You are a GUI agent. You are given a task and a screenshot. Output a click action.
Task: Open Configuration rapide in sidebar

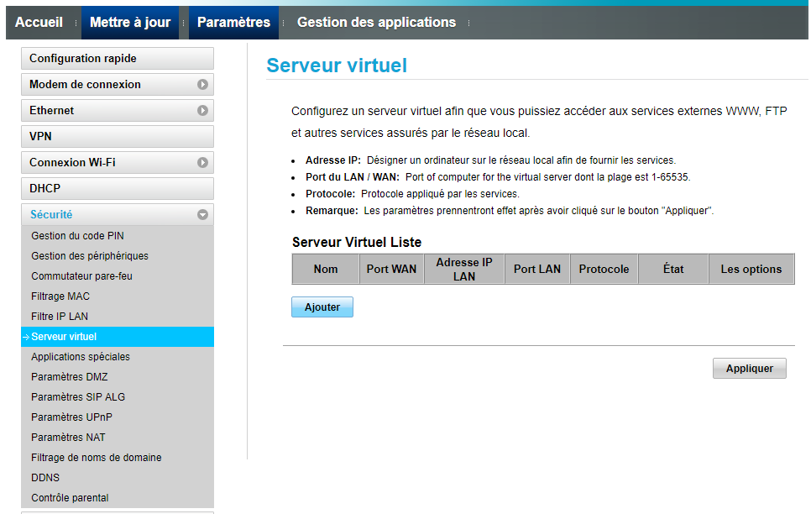[117, 59]
